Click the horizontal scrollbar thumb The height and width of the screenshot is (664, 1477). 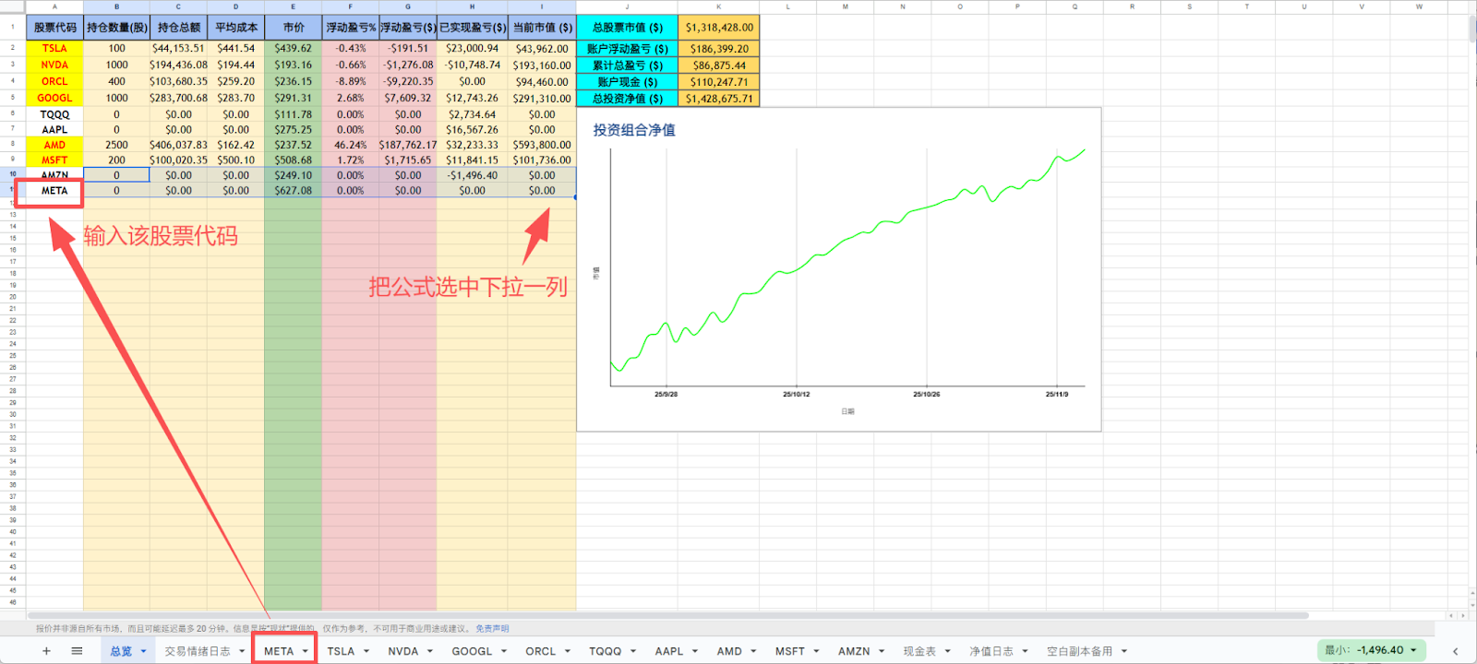[667, 615]
